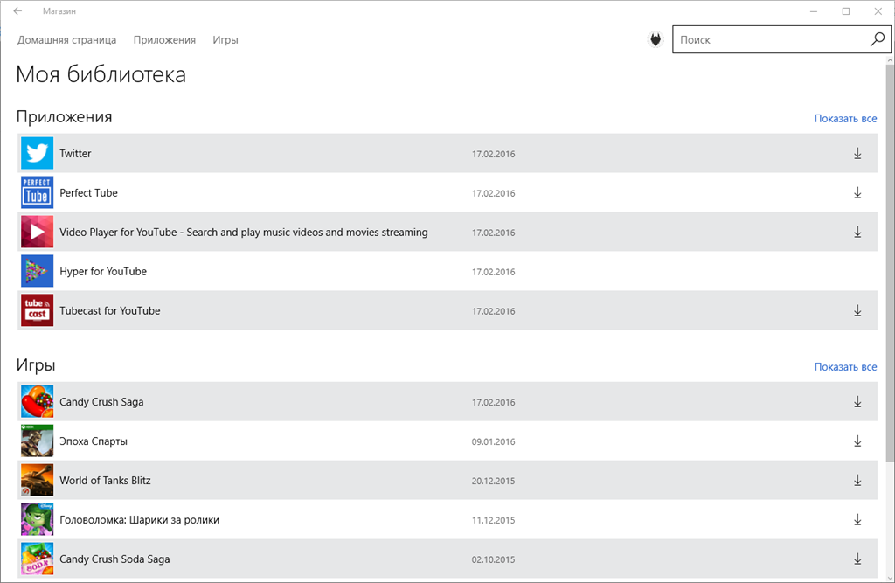The image size is (895, 583).
Task: Click date 20.12.2015 in World of Tanks row
Action: point(493,482)
